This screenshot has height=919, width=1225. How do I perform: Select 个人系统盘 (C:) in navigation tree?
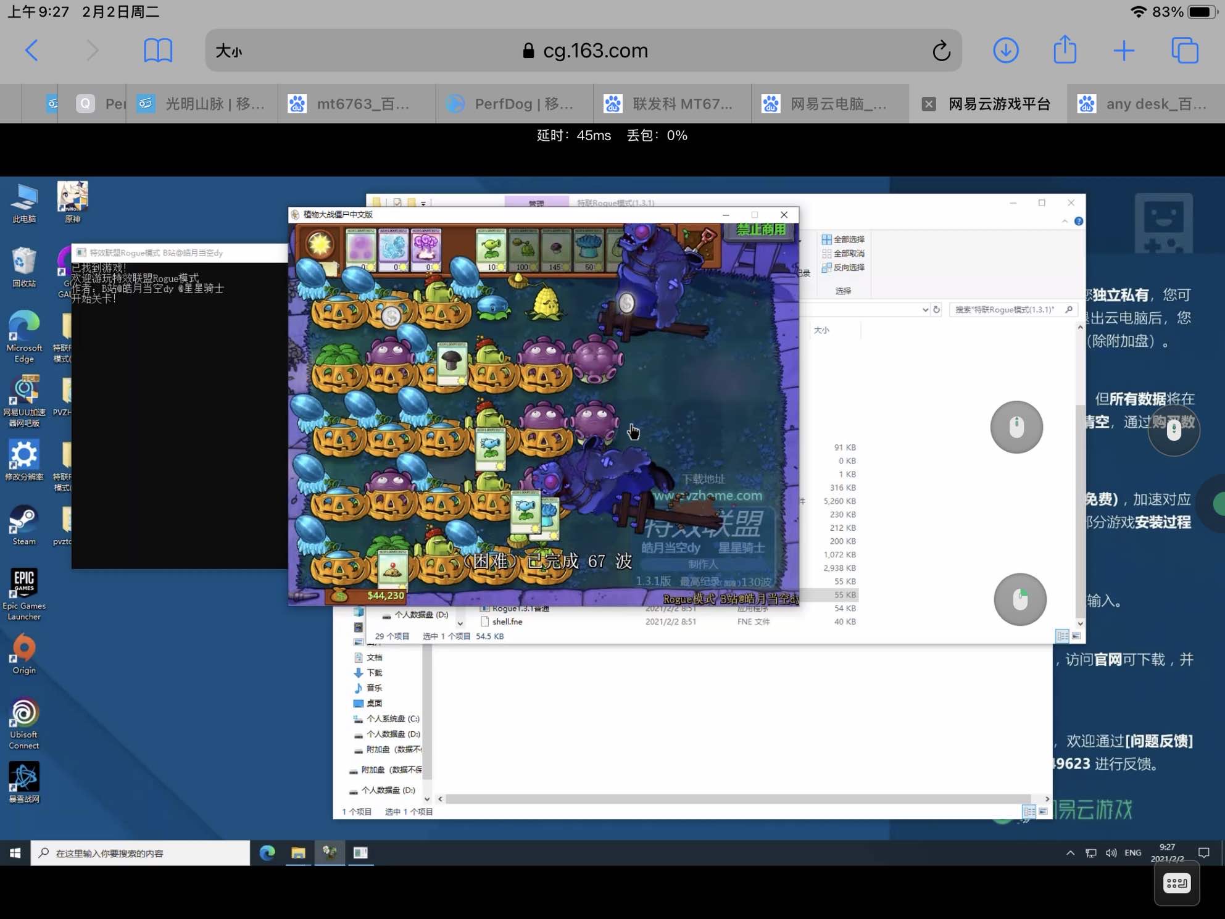(x=387, y=718)
